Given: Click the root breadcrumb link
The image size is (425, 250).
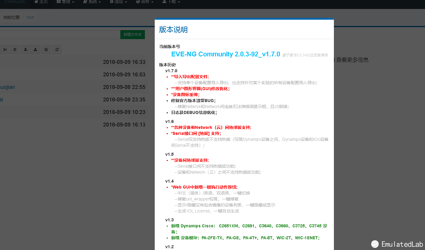Looking at the screenshot, I should click(30, 17).
